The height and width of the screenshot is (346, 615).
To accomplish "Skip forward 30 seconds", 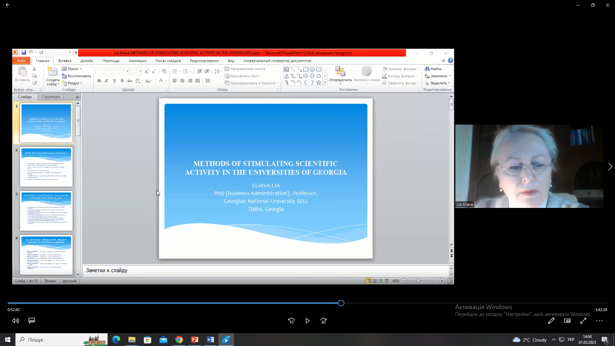I will (x=324, y=321).
